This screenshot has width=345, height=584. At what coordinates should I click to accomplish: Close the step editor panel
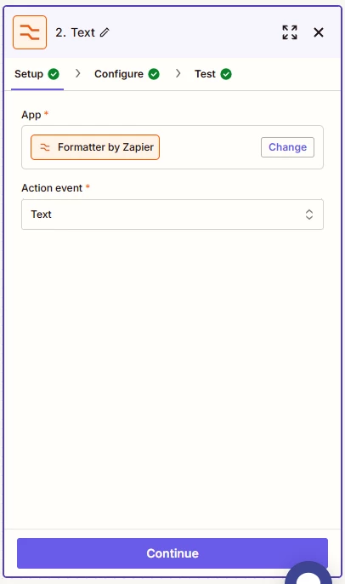click(x=319, y=32)
